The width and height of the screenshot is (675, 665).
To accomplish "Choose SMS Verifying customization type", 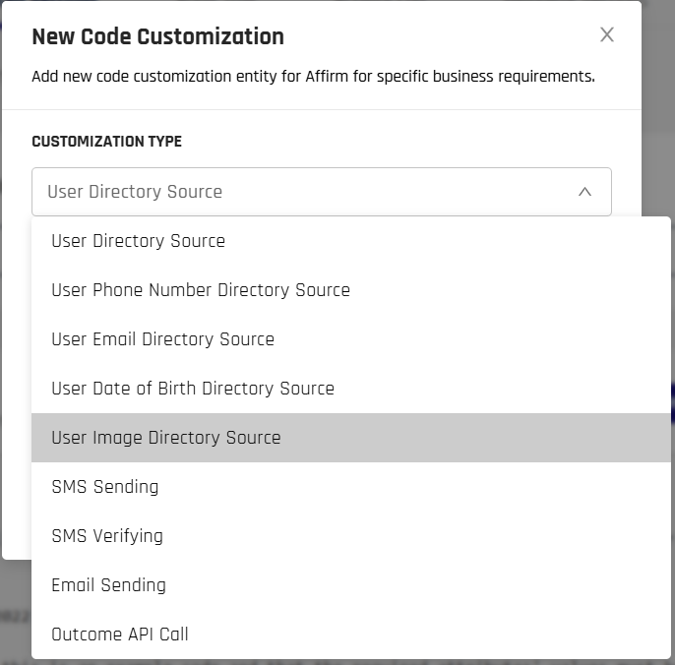I will tap(107, 536).
